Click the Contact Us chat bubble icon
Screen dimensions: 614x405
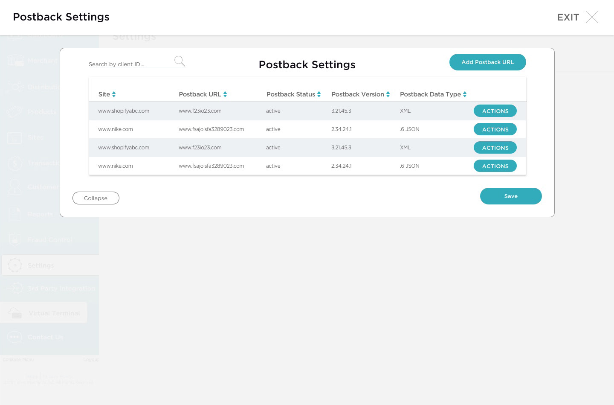click(x=15, y=337)
